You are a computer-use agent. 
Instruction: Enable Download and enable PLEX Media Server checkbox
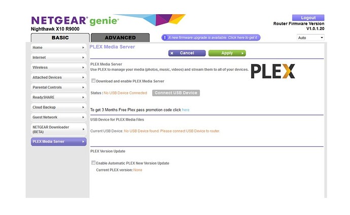click(93, 81)
